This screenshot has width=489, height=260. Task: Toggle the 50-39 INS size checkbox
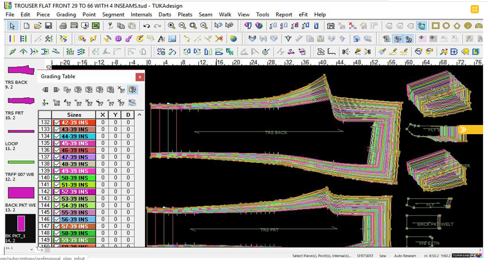(57, 178)
